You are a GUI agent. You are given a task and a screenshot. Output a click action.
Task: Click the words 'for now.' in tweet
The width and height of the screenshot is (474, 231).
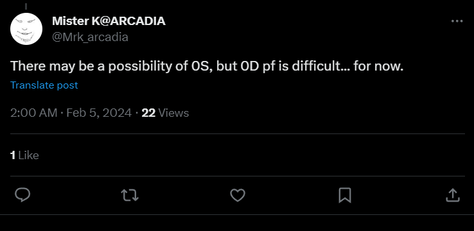[378, 66]
